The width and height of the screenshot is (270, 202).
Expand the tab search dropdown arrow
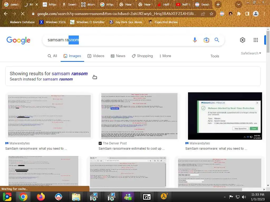pos(238,4)
